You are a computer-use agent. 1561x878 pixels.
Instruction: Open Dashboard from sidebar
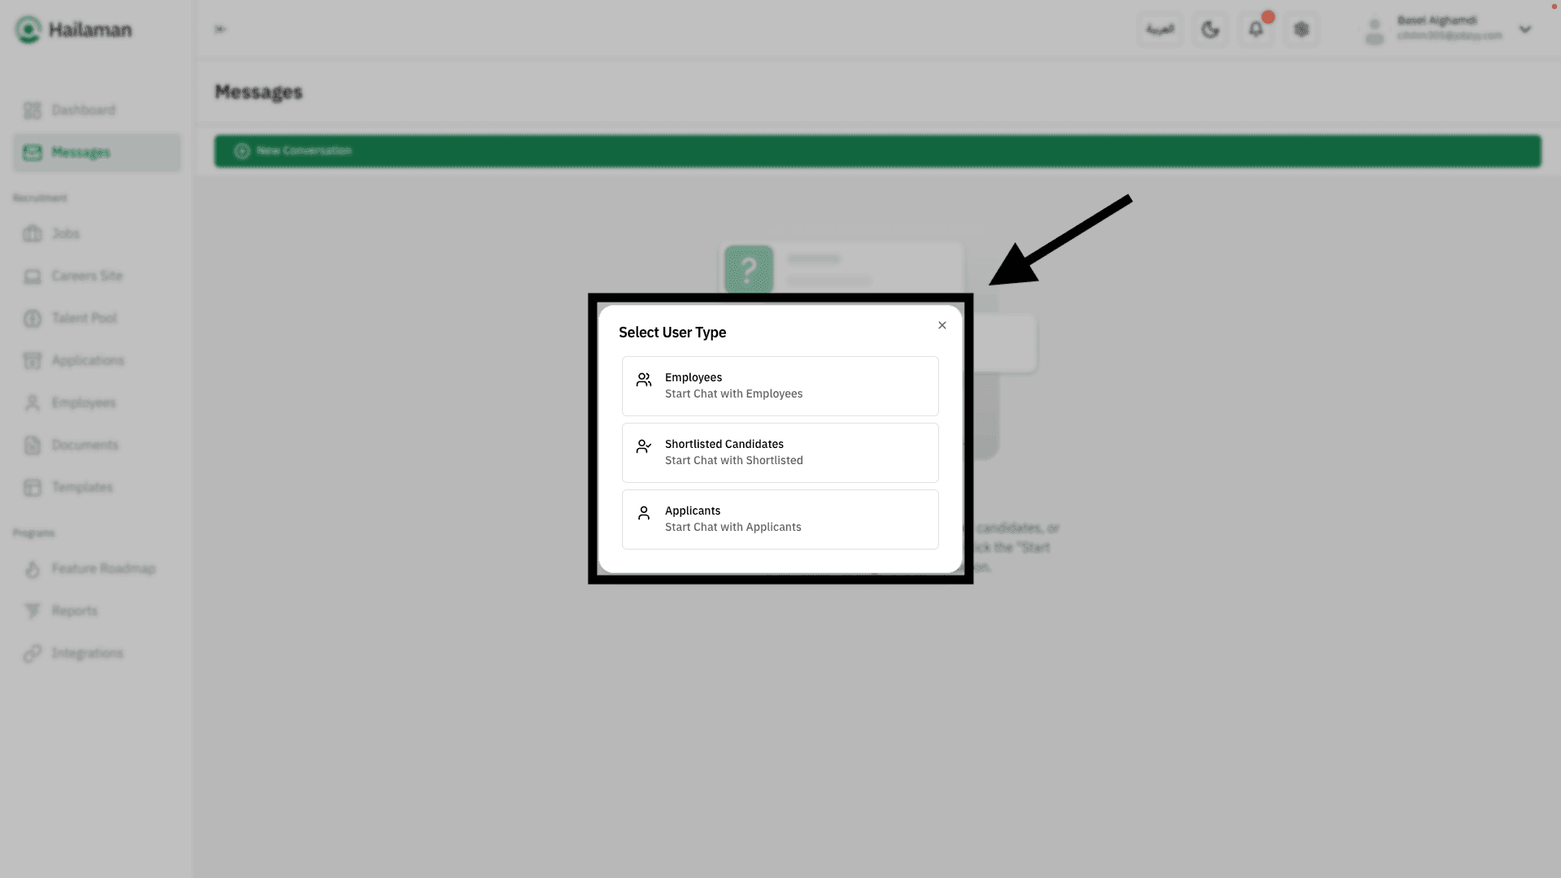point(83,110)
